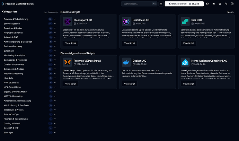Select MQTT & Messaging category
This screenshot has width=239, height=141.
pyautogui.click(x=13, y=96)
